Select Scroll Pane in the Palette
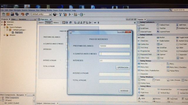 [143, 28]
